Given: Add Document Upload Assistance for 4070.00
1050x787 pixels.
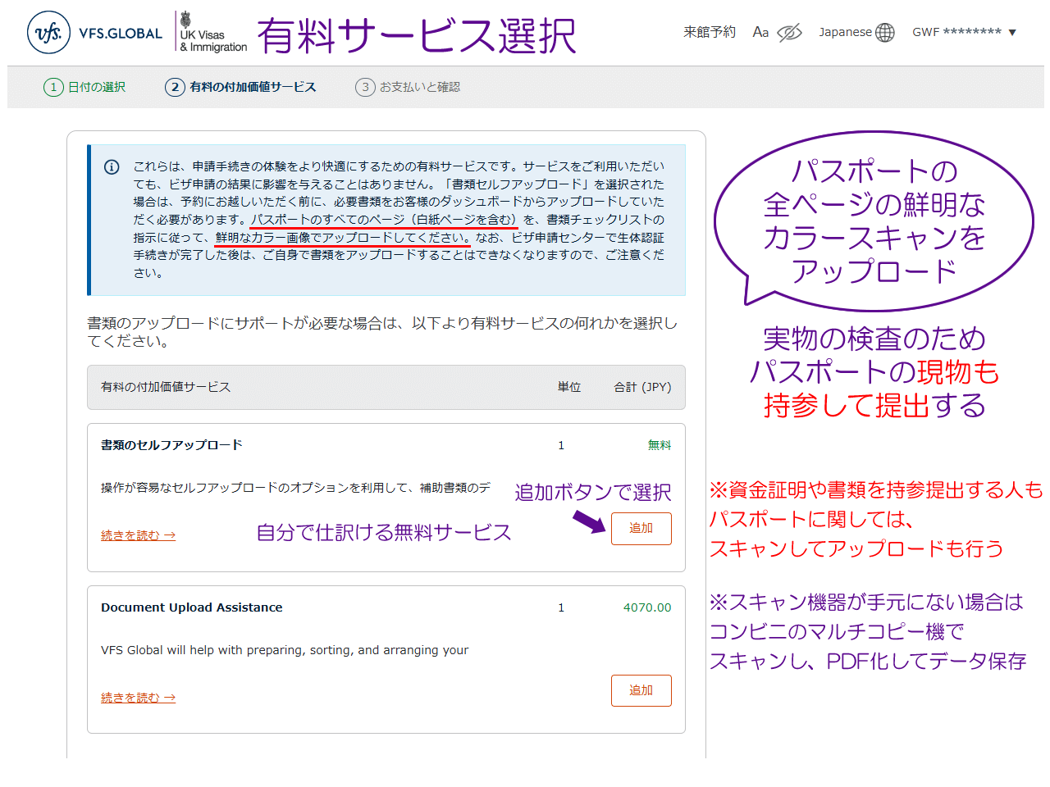Looking at the screenshot, I should pos(641,690).
